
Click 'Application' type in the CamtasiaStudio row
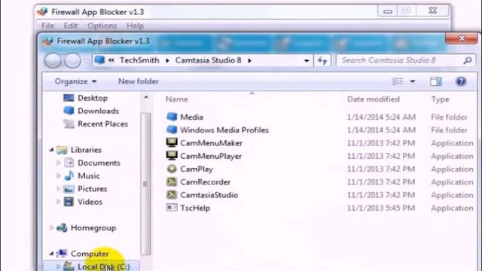pyautogui.click(x=452, y=195)
